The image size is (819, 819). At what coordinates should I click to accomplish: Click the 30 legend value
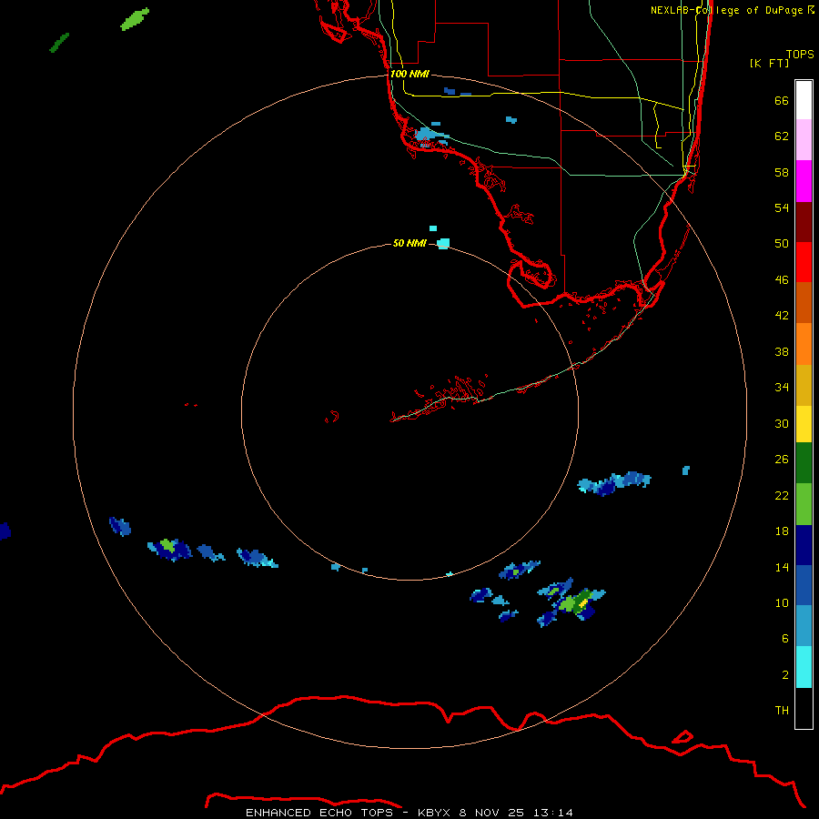(782, 423)
